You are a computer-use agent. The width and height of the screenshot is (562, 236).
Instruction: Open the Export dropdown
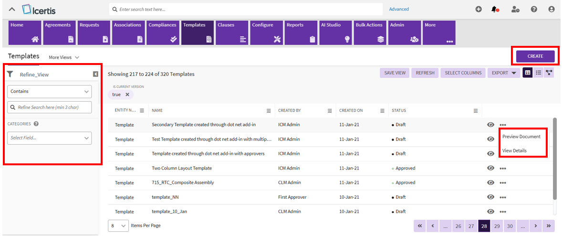click(504, 73)
